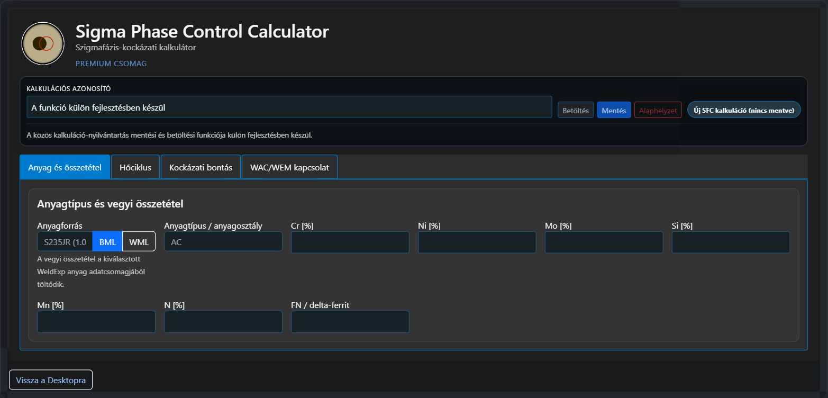Click into the Mn [%] input
Screen dimensions: 828x398
(x=96, y=321)
